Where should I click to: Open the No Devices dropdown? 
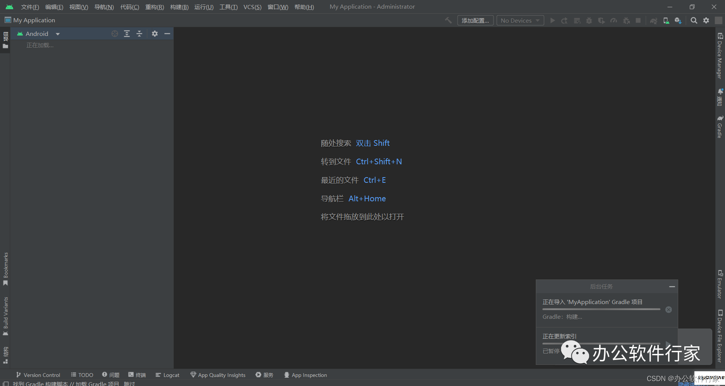click(520, 20)
